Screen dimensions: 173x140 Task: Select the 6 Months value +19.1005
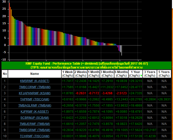[x=121, y=130]
